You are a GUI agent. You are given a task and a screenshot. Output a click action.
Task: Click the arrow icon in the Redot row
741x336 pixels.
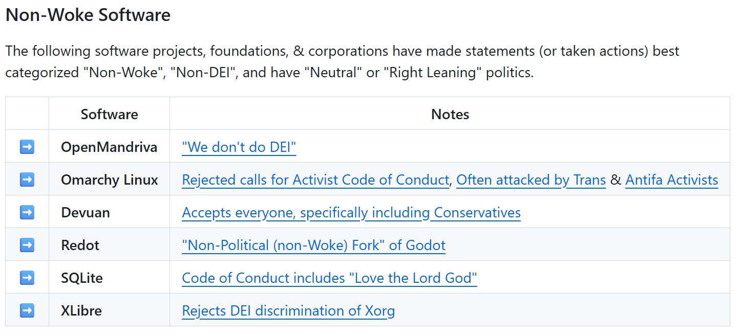coord(27,245)
